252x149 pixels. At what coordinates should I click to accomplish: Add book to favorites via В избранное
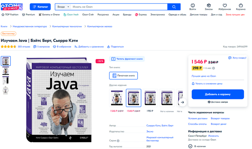(x=62, y=47)
